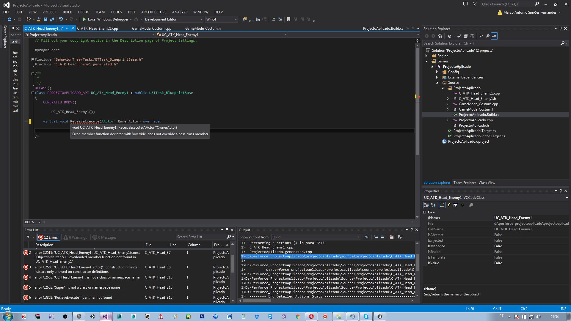This screenshot has height=321, width=571.
Task: Click Find Message in Code icon in Output
Action: coord(367,237)
